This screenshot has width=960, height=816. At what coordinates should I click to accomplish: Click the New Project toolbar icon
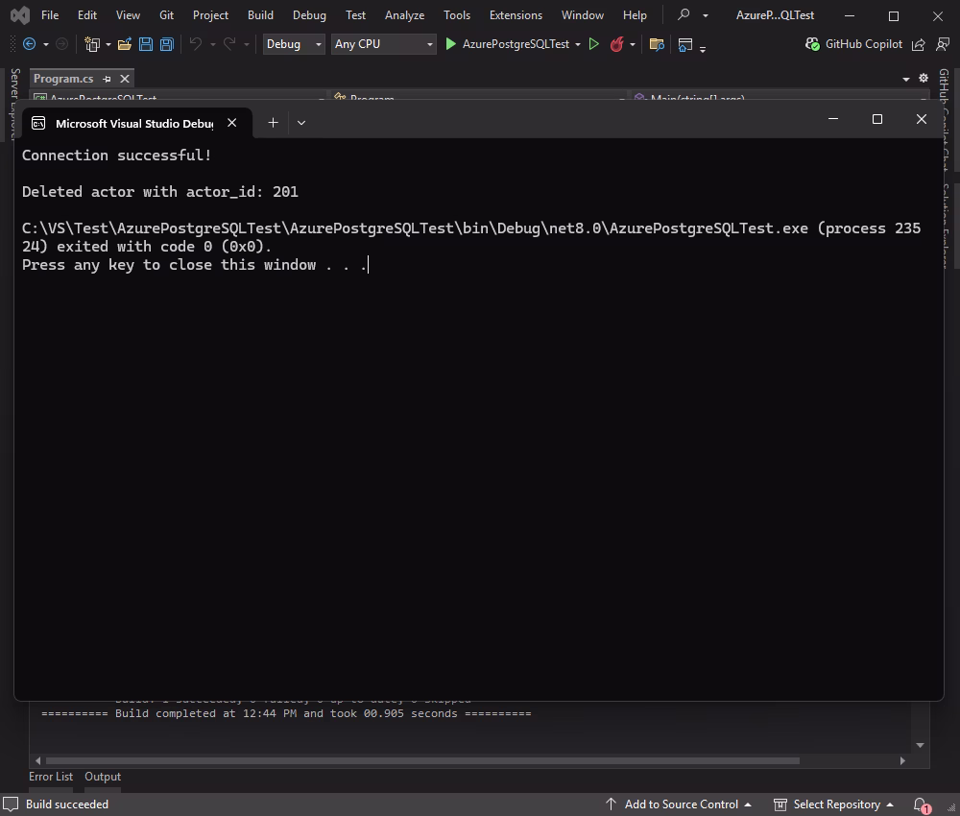coord(90,43)
